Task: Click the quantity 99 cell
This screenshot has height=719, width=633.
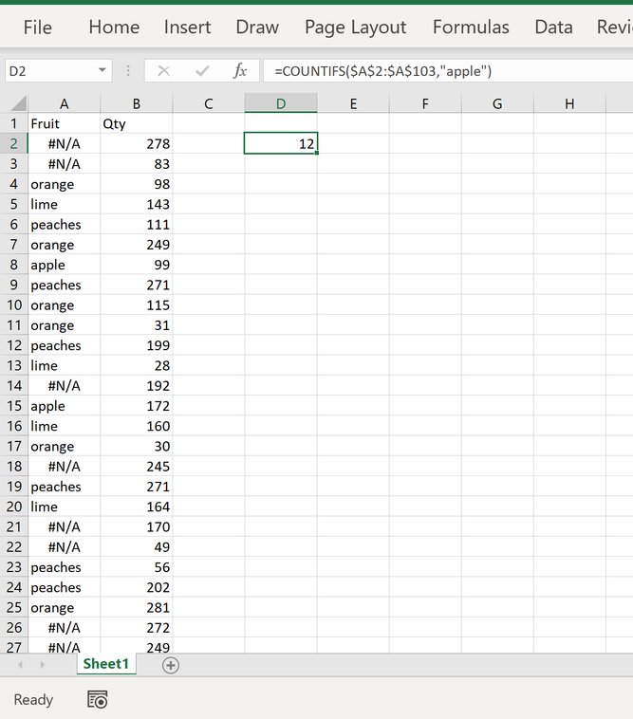Action: coord(137,265)
